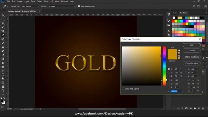The height and width of the screenshot is (117, 208).
Task: Open Color Libraries
Action: point(191,63)
